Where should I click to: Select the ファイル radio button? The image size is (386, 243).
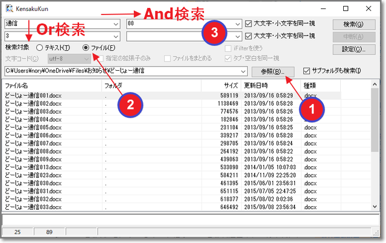pyautogui.click(x=86, y=48)
